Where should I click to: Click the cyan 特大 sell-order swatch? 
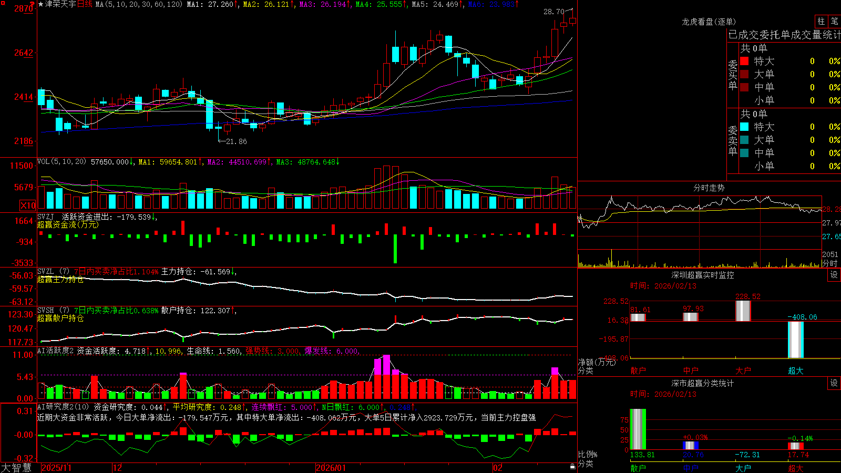(744, 127)
